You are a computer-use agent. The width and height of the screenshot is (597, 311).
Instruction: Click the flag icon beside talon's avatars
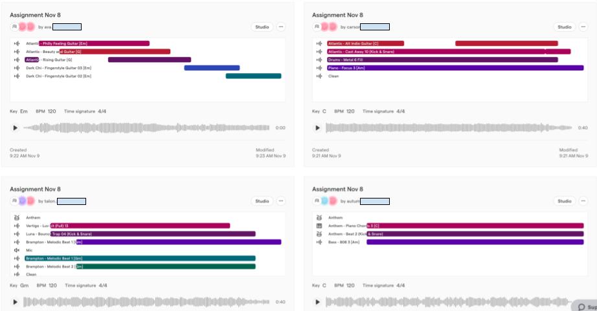coord(14,200)
